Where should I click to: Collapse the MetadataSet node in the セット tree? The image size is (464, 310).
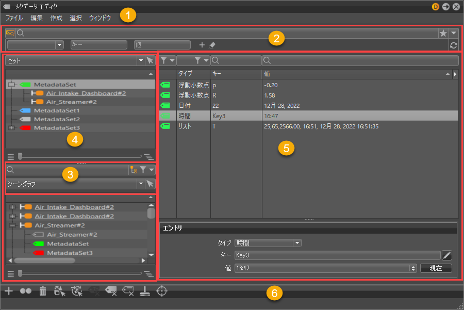11,85
